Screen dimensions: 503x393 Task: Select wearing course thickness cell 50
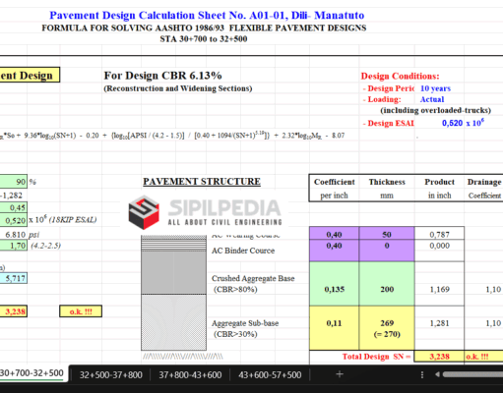(387, 234)
